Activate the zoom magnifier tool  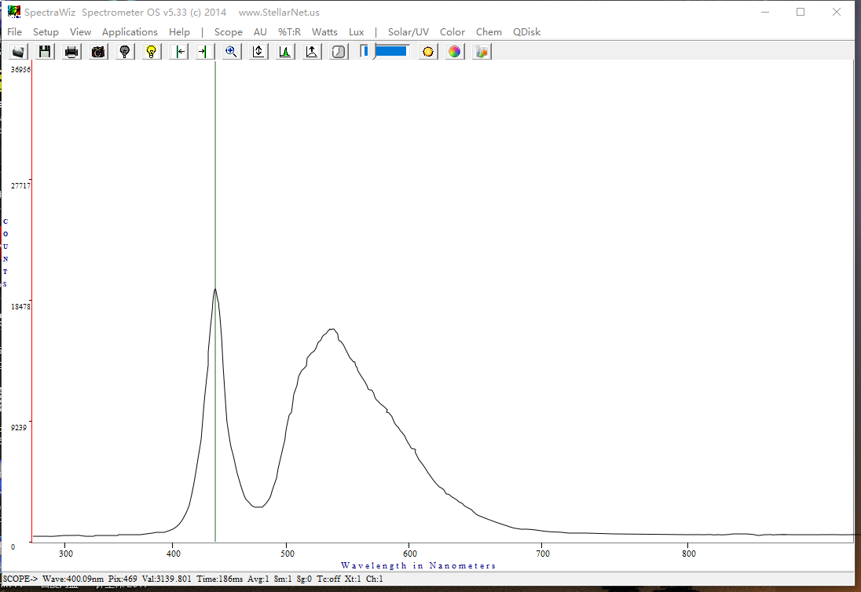pyautogui.click(x=232, y=52)
